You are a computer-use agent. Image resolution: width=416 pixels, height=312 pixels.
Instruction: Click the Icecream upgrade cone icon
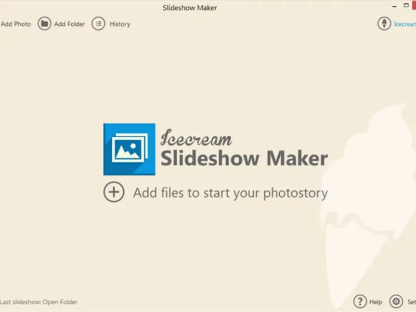pos(384,23)
